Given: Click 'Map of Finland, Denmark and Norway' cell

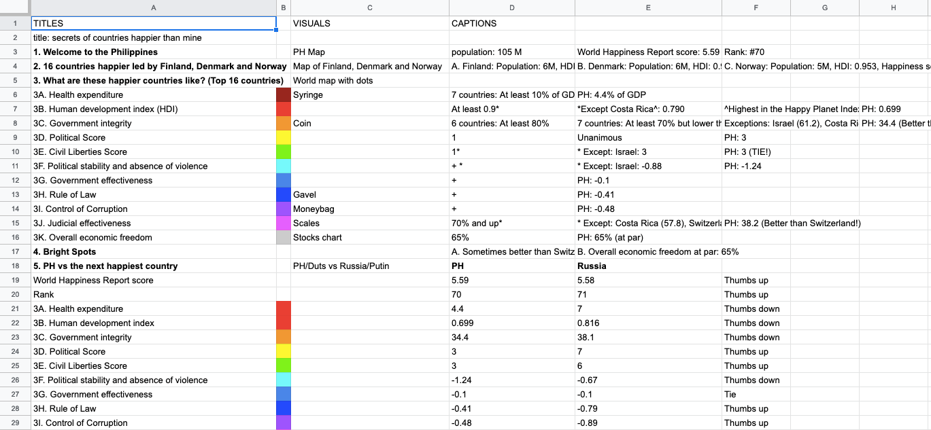Looking at the screenshot, I should pyautogui.click(x=369, y=66).
